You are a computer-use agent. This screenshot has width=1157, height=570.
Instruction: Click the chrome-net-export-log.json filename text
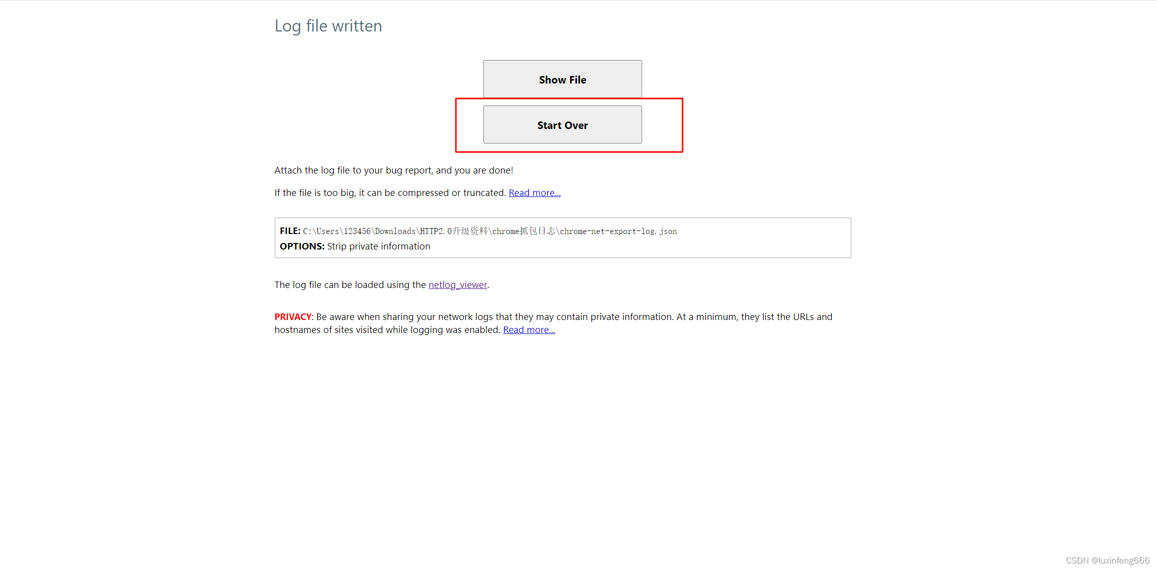(x=618, y=231)
